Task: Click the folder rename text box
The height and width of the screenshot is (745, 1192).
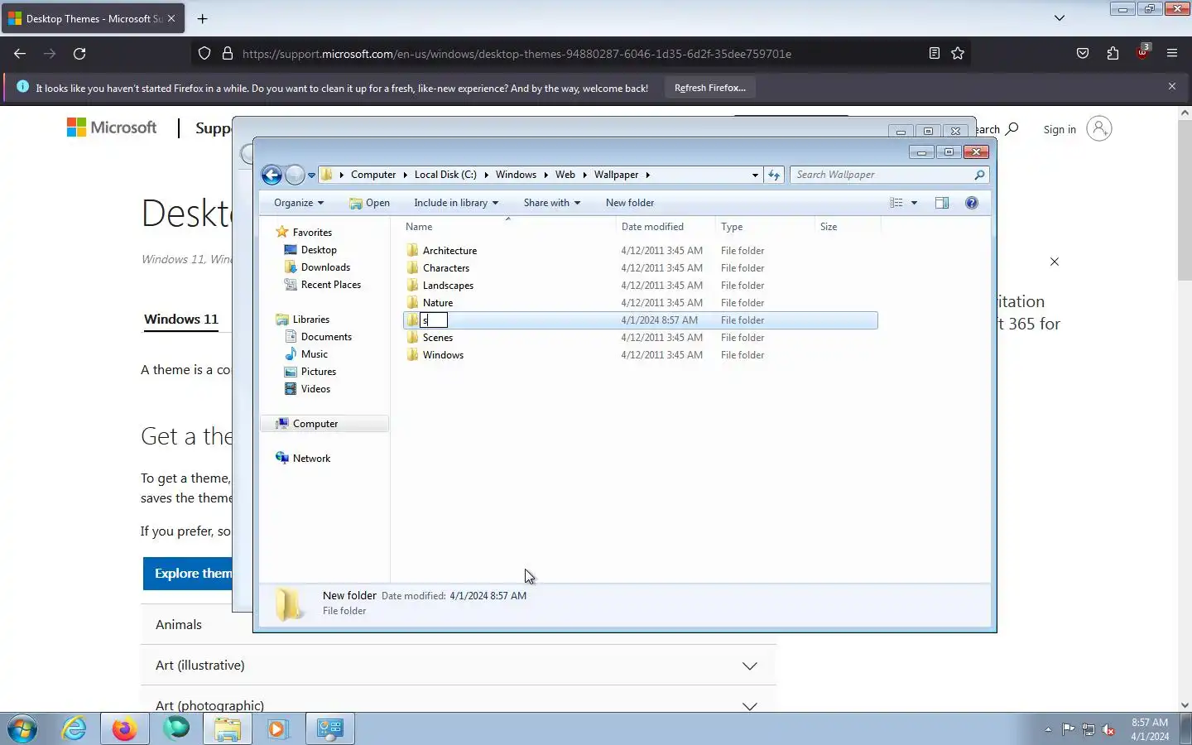Action: pyautogui.click(x=434, y=320)
